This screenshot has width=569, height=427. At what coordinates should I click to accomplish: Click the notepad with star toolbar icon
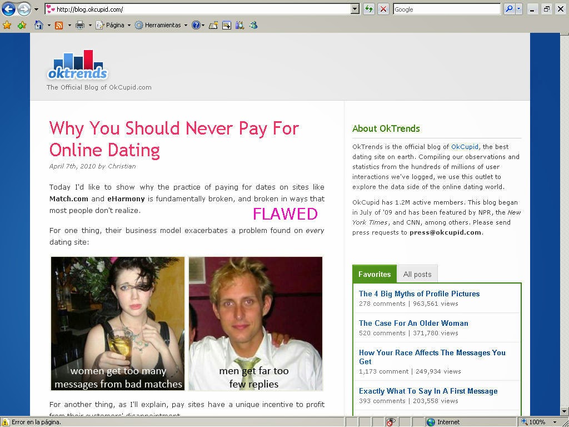(213, 25)
